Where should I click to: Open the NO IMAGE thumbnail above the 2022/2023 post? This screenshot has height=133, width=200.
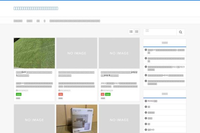tap(119, 53)
